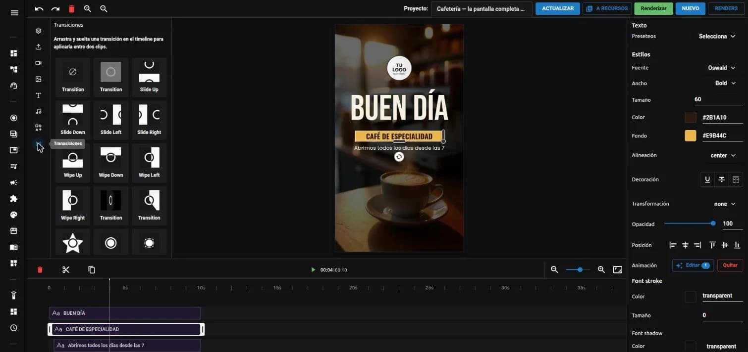Viewport: 748px width, 352px height.
Task: Click the clock icon in left sidebar
Action: [x=14, y=328]
